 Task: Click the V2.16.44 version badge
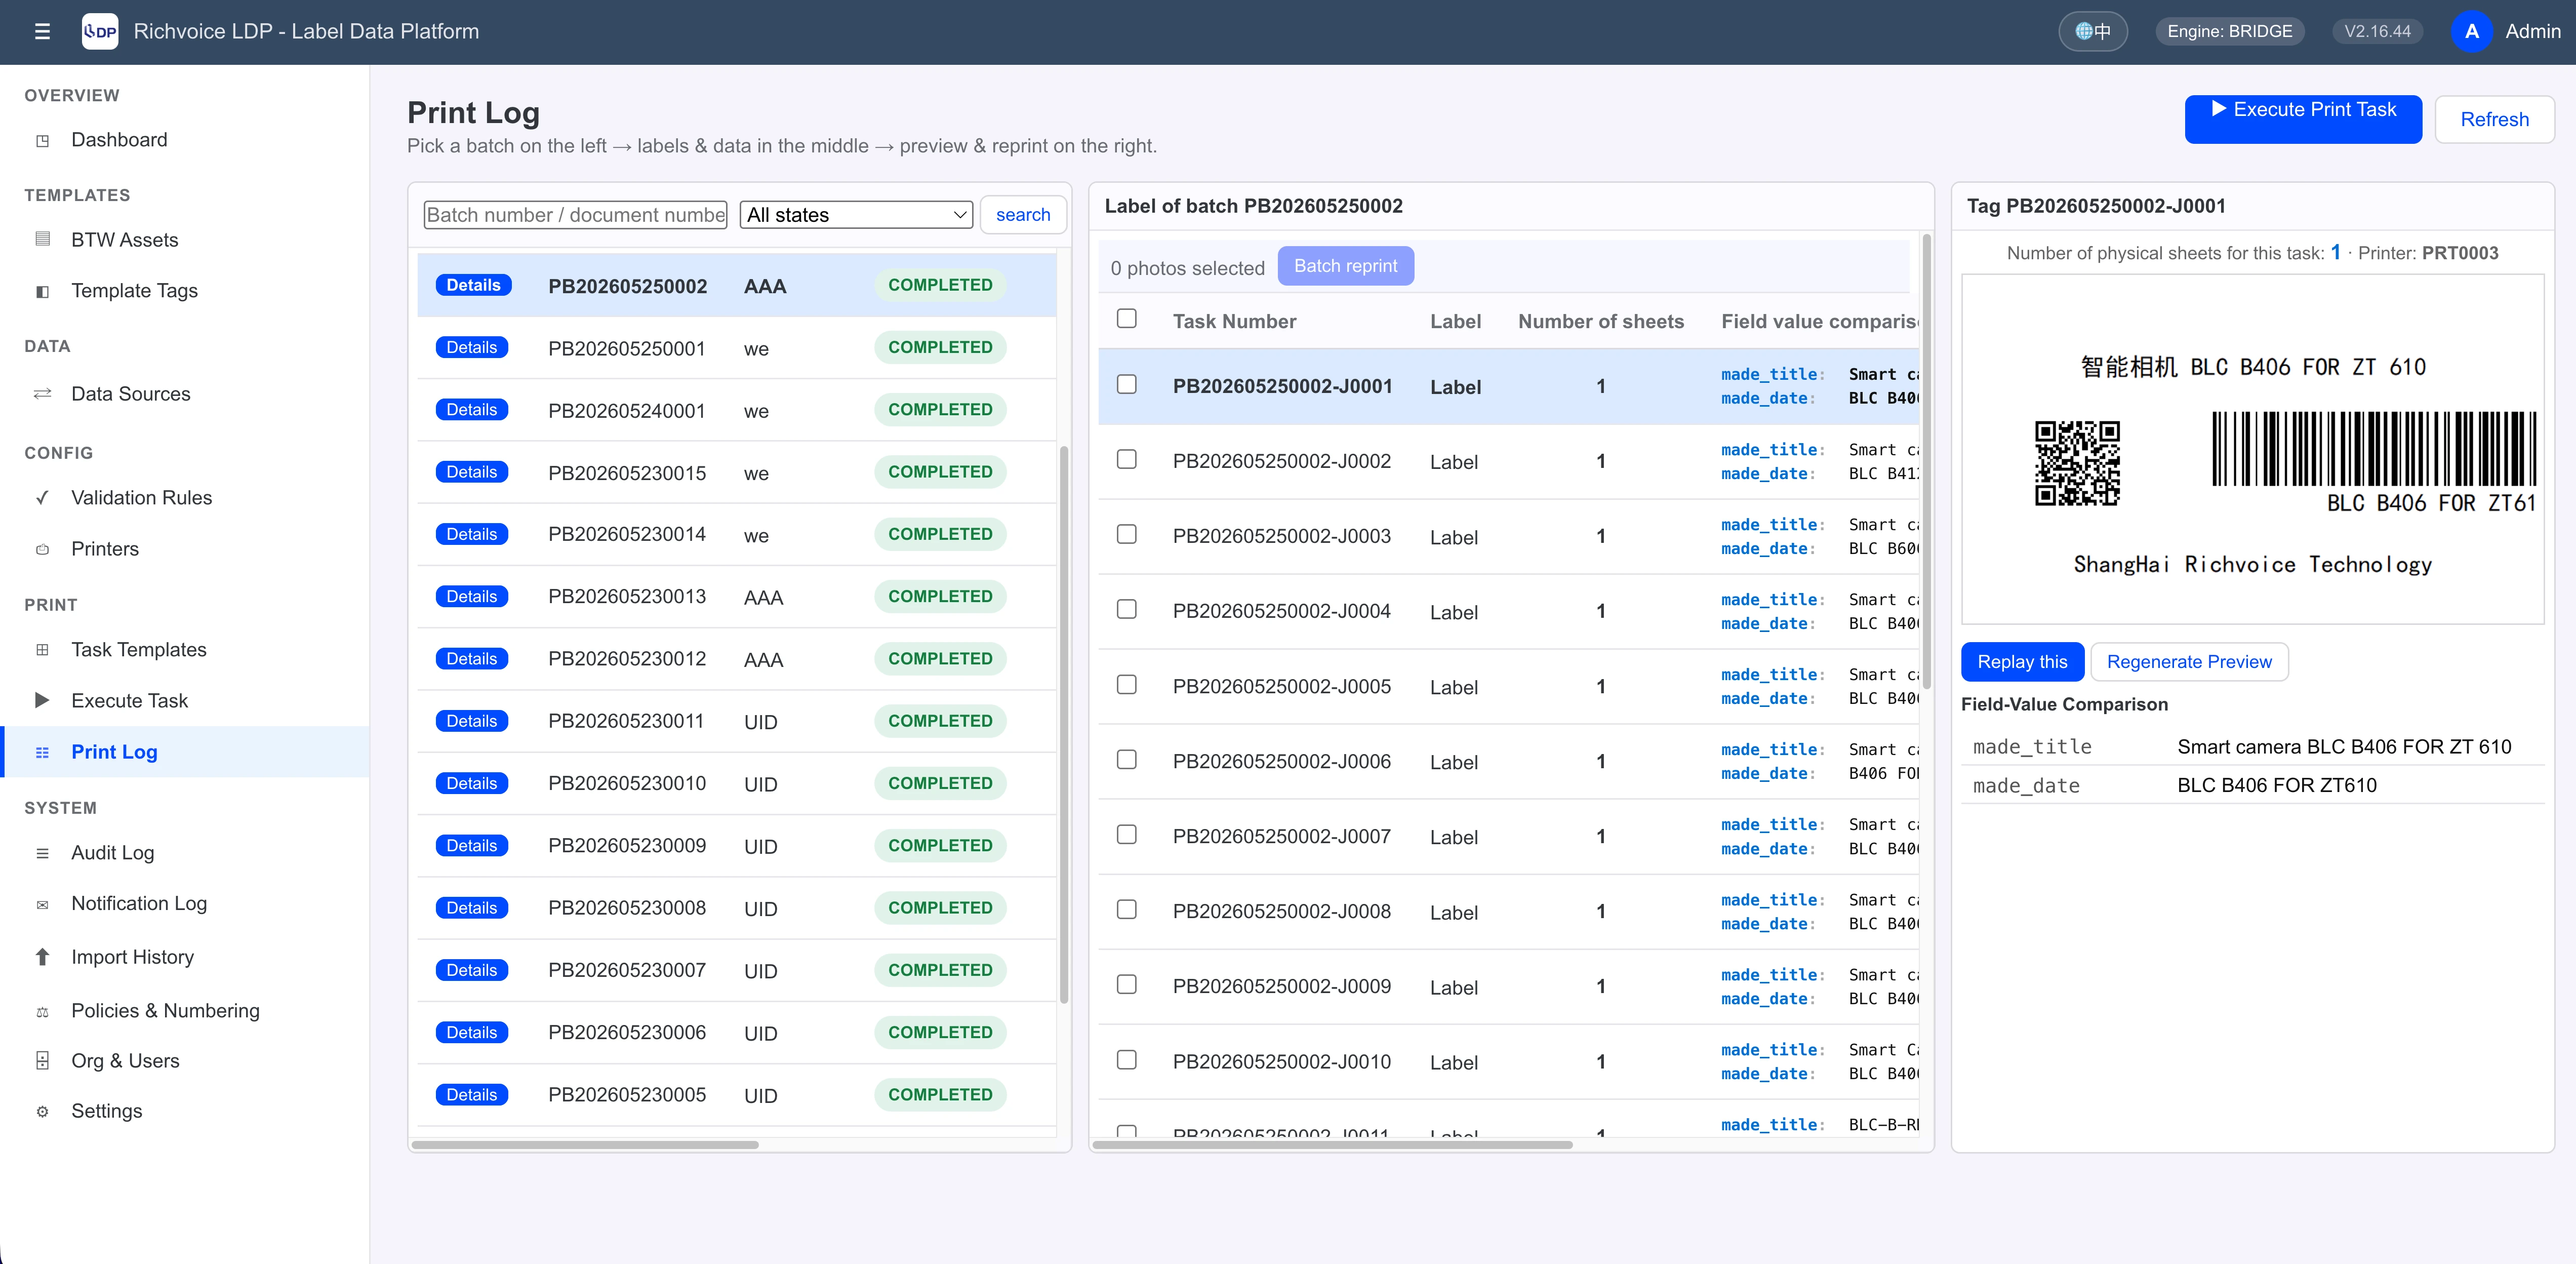coord(2377,31)
